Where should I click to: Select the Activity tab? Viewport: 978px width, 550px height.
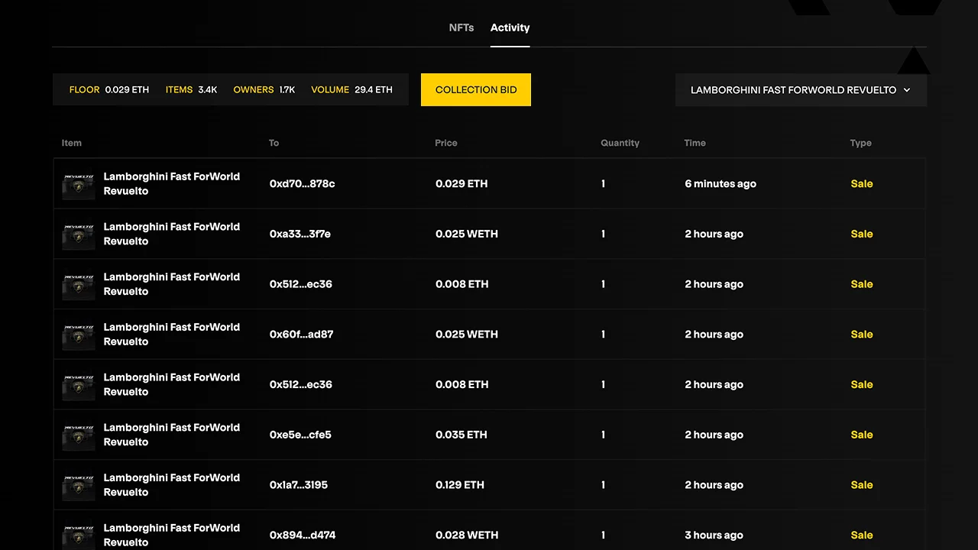(510, 27)
